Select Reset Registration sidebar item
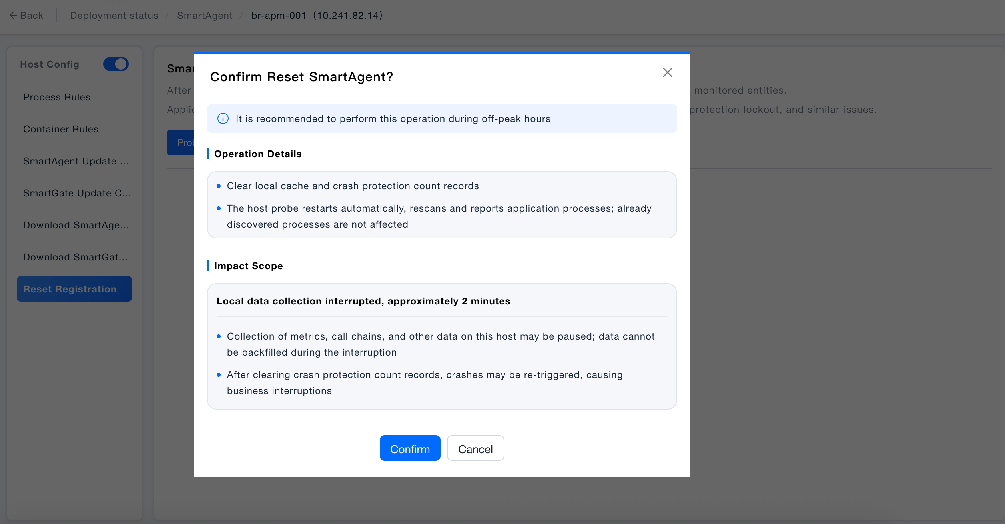 coord(74,289)
